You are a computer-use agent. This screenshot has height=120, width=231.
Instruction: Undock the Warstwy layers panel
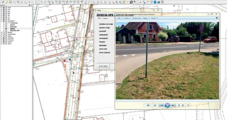[29, 5]
